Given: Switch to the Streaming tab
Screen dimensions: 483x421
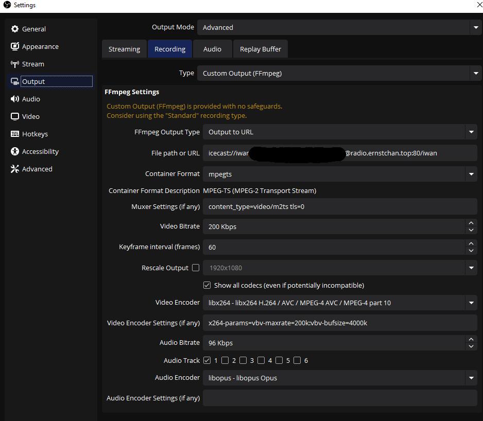Looking at the screenshot, I should click(x=124, y=49).
